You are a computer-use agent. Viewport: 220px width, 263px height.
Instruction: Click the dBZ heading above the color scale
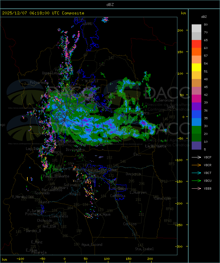(204, 17)
